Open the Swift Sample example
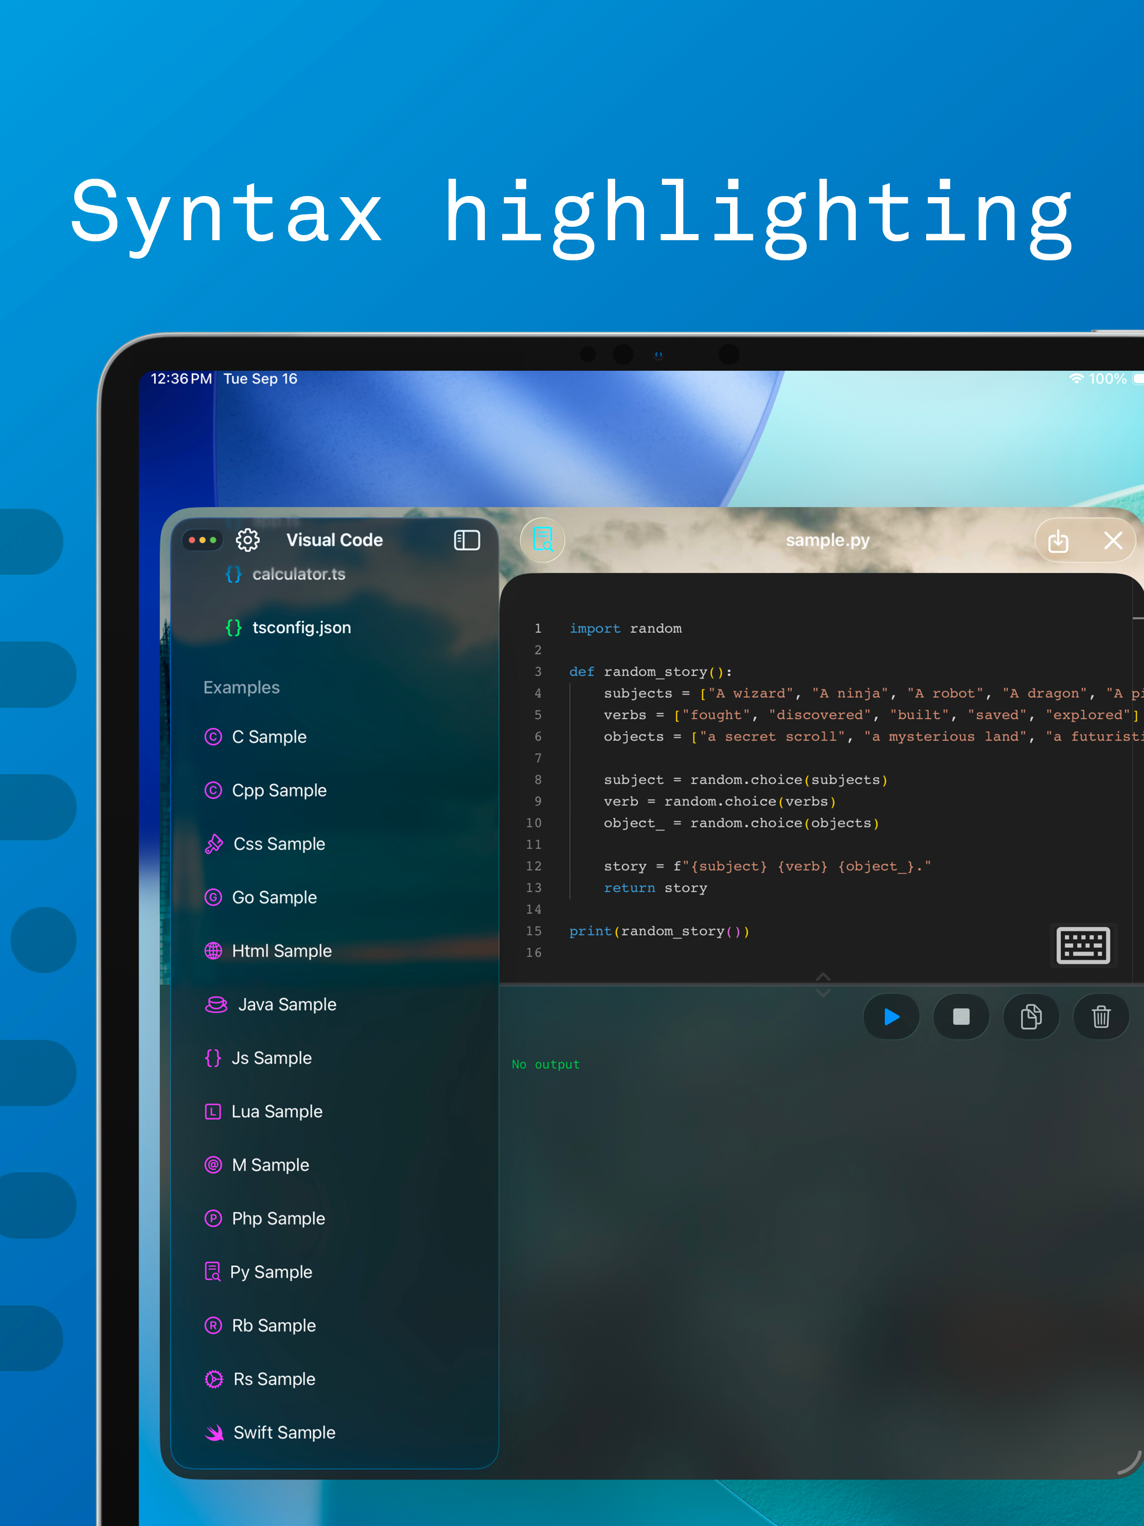This screenshot has width=1144, height=1526. click(x=284, y=1432)
